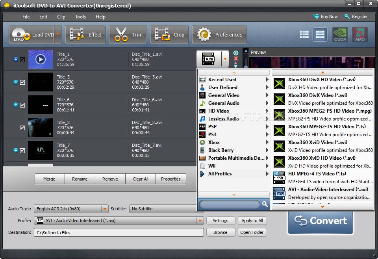The height and width of the screenshot is (259, 378).
Task: Expand Title_1 with the plus button
Action: pyautogui.click(x=16, y=59)
